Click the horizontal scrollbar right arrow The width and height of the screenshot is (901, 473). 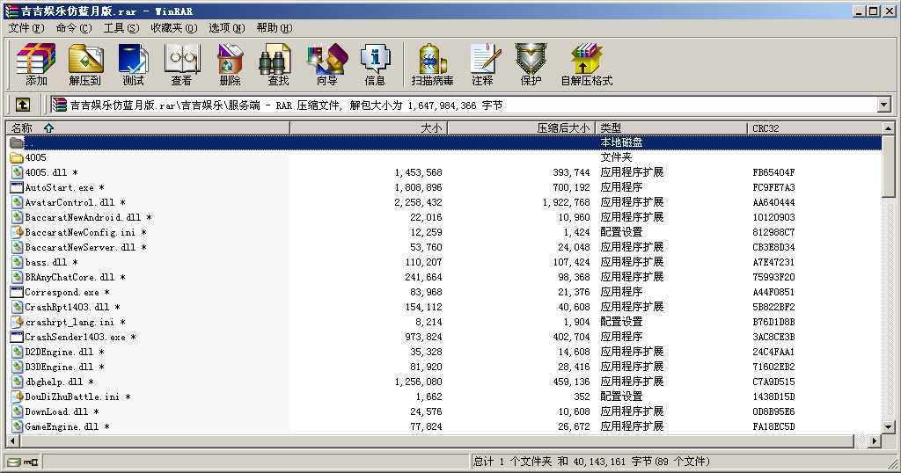[875, 440]
